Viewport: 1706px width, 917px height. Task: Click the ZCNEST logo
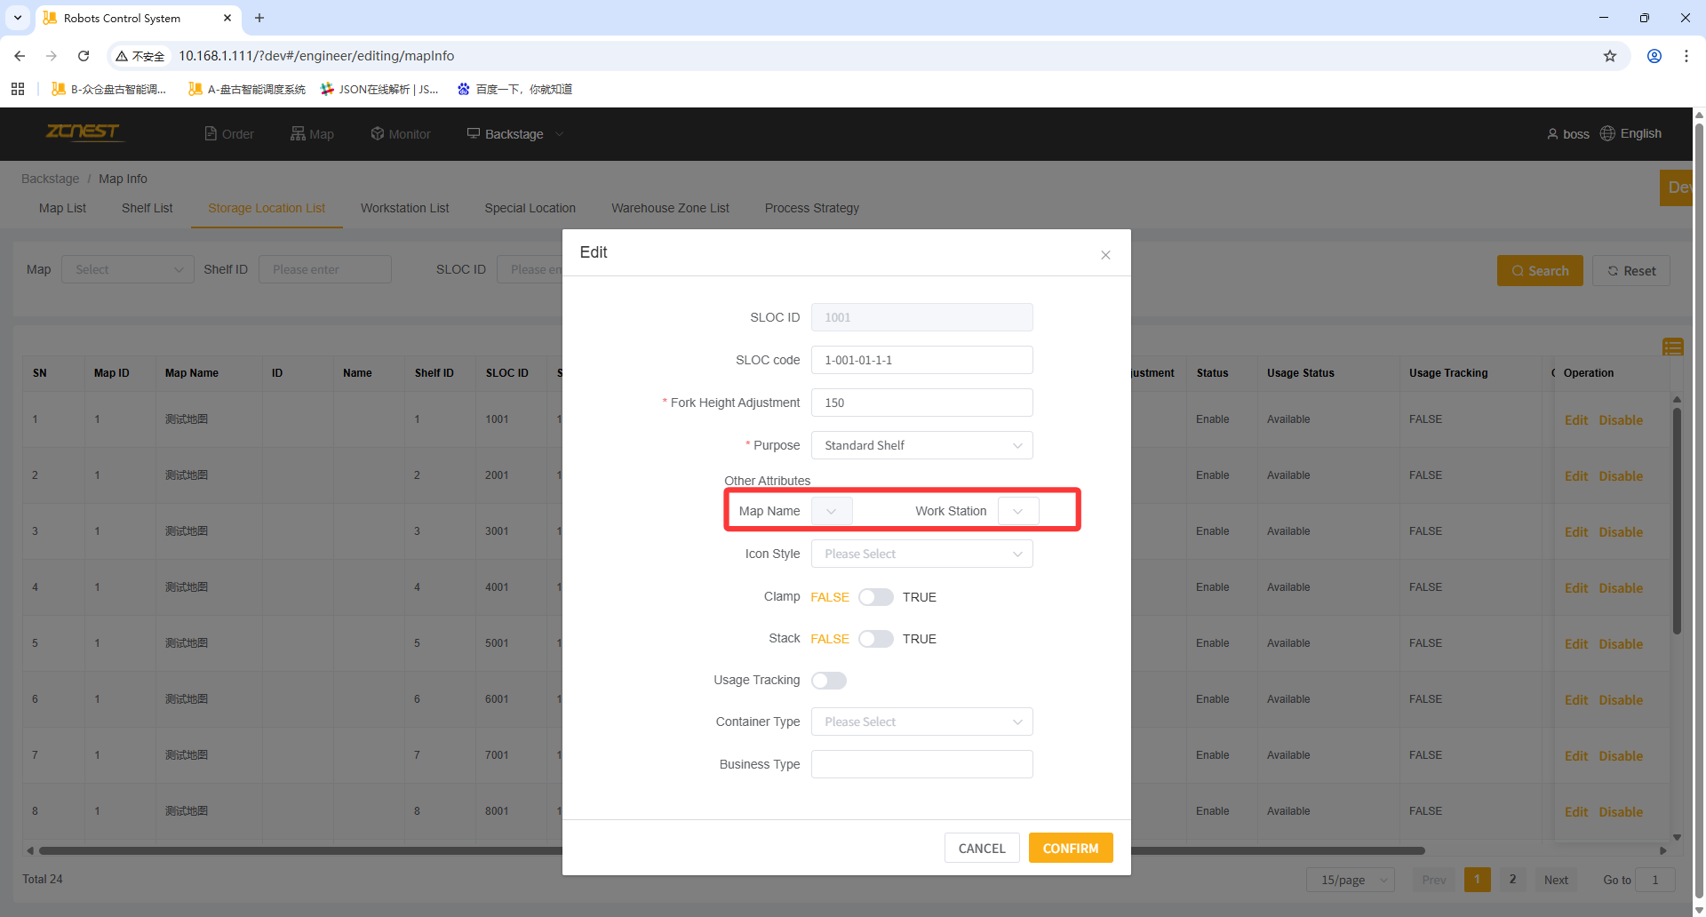click(x=83, y=132)
